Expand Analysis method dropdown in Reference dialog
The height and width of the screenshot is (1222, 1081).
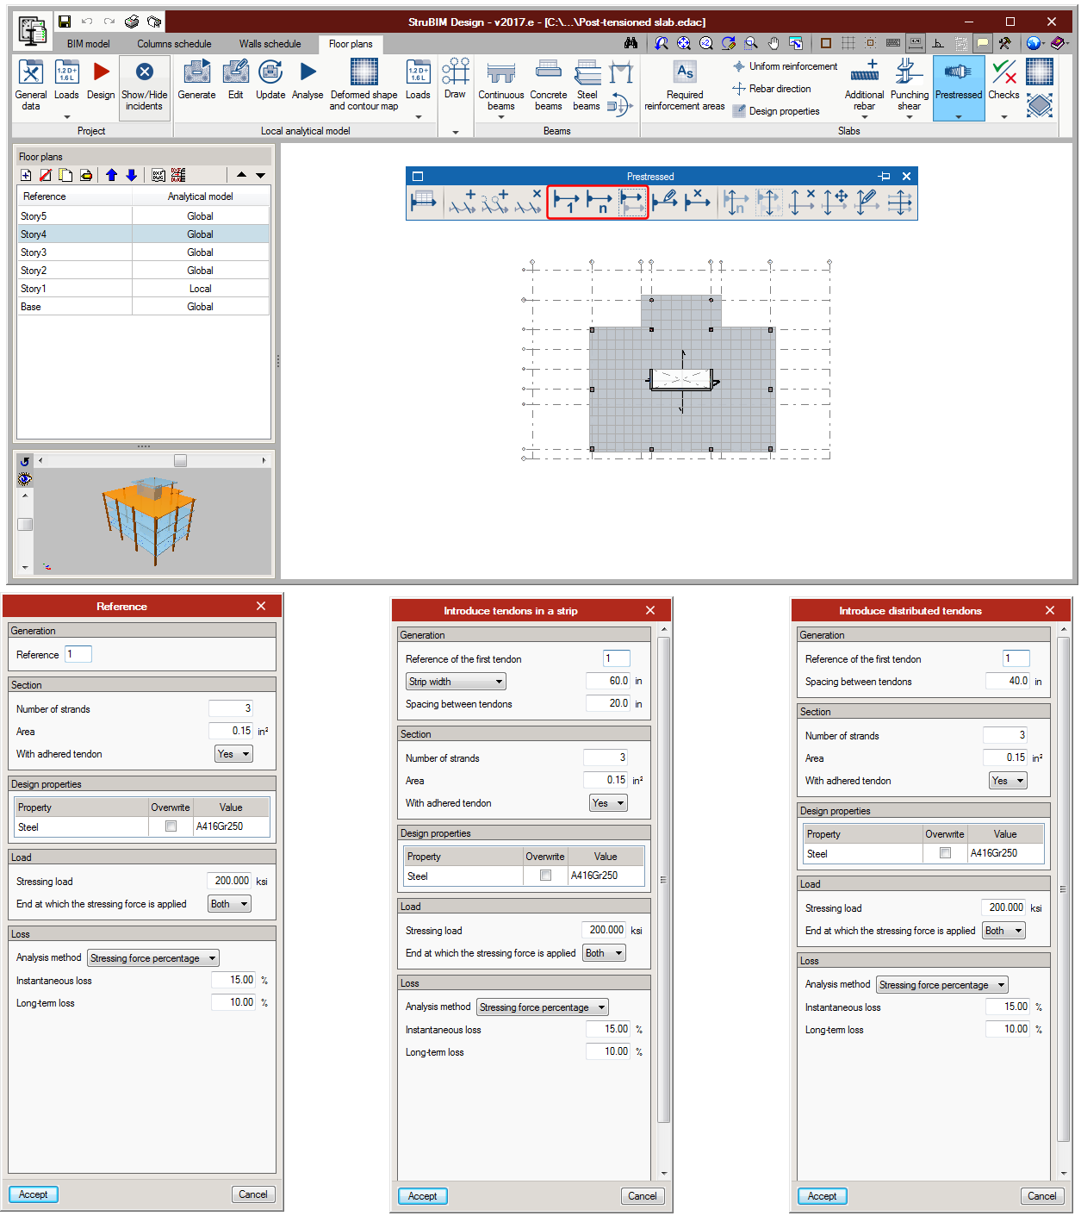tap(153, 958)
